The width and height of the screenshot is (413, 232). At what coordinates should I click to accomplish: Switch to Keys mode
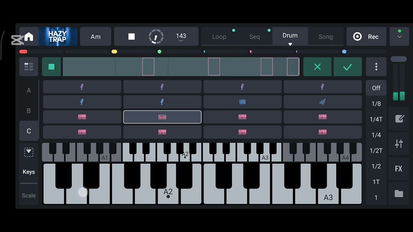(x=29, y=172)
